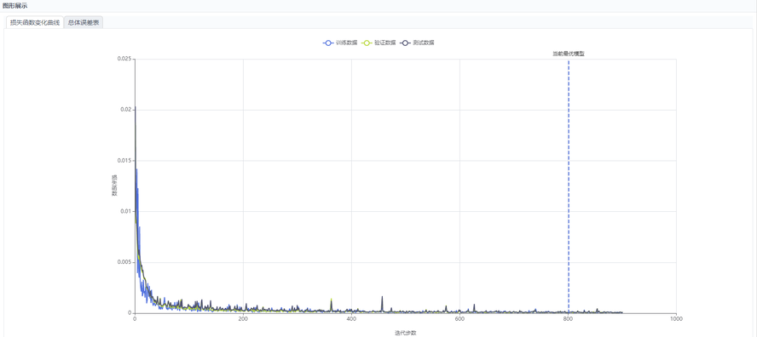Image resolution: width=757 pixels, height=337 pixels.
Task: Click the blue 训练数据 legend circle icon
Action: pos(328,43)
